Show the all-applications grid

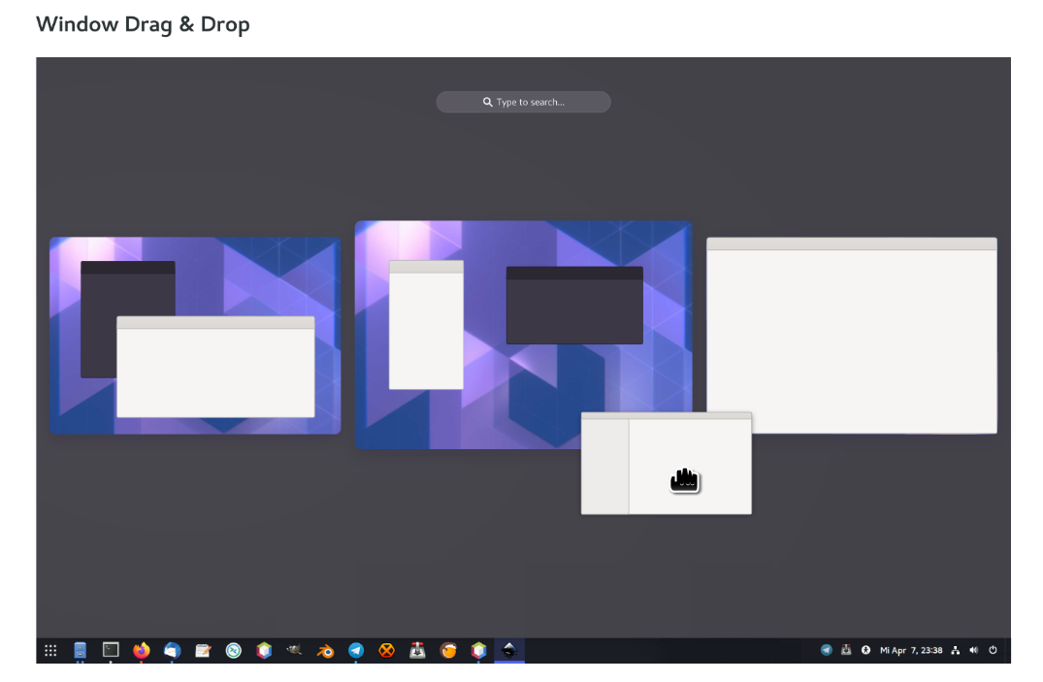[x=49, y=650]
